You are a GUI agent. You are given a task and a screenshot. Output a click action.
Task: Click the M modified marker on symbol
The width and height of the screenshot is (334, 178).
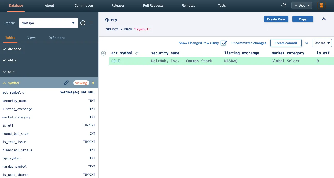tap(93, 83)
